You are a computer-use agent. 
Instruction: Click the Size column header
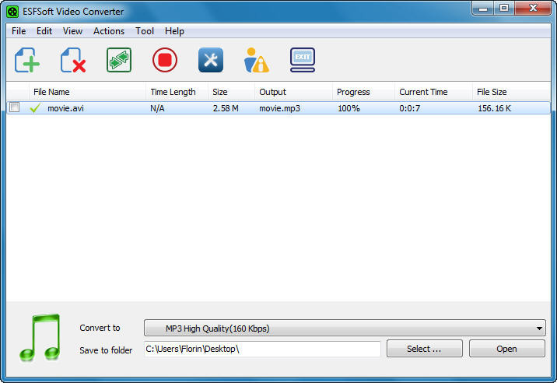[231, 92]
